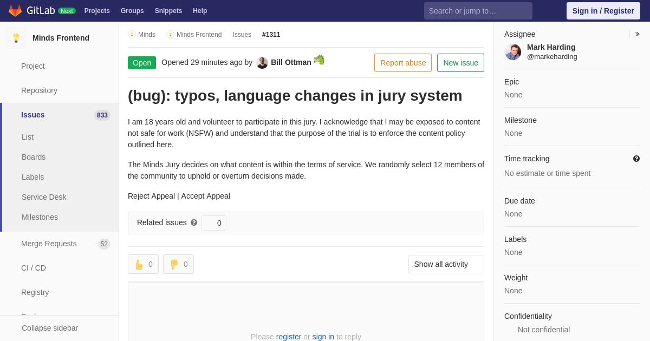The height and width of the screenshot is (341, 650).
Task: Click the 52 merge requests badge
Action: (x=104, y=244)
